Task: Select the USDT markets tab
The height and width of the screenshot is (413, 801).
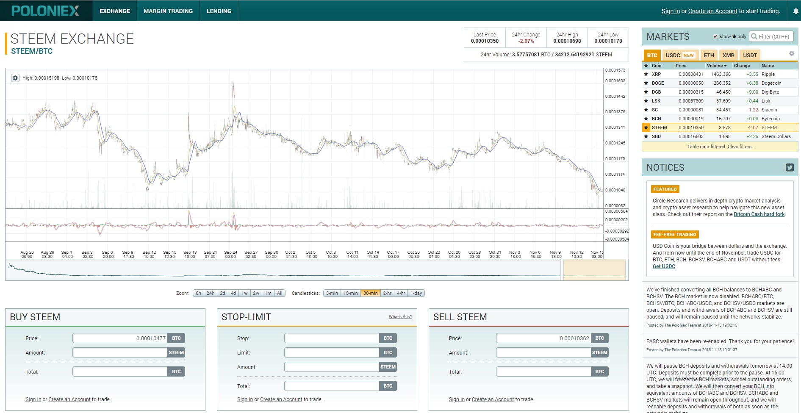Action: tap(750, 55)
